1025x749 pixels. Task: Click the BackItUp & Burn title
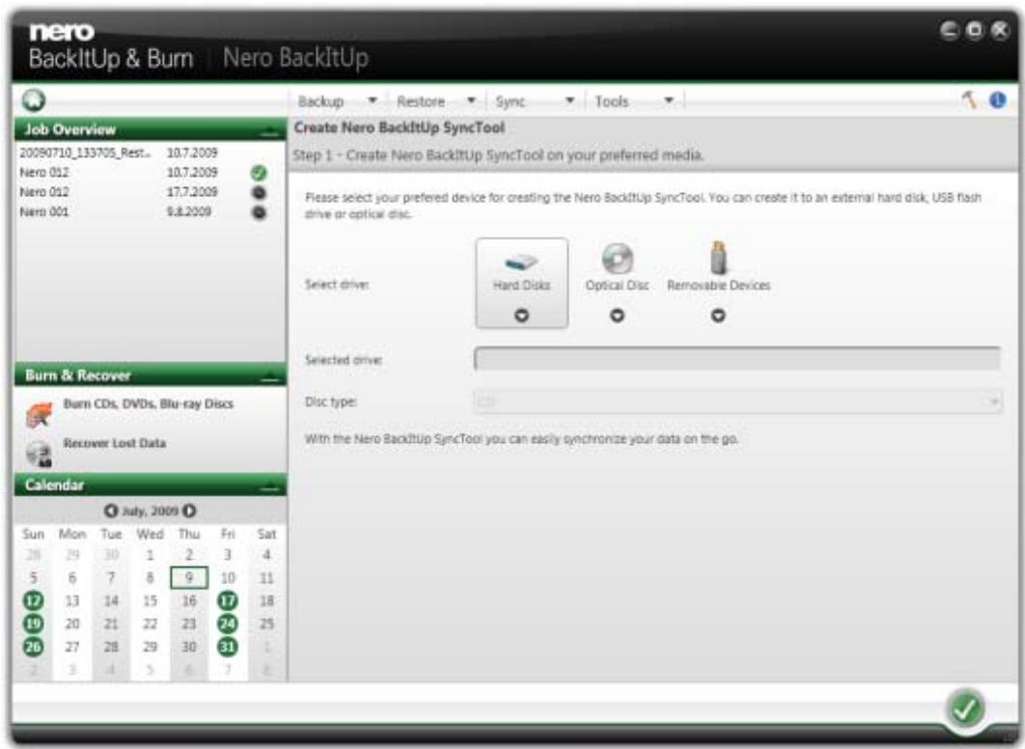coord(111,59)
